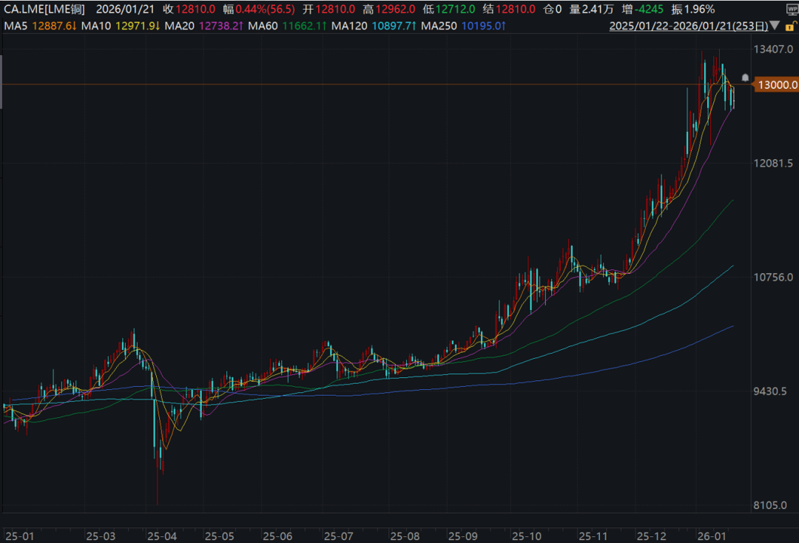Select the 13000.0 price alert tag
The width and height of the screenshot is (799, 543).
coord(775,85)
